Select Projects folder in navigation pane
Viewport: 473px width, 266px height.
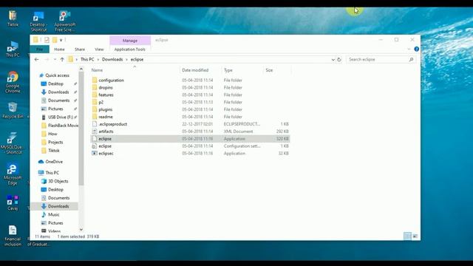point(55,142)
